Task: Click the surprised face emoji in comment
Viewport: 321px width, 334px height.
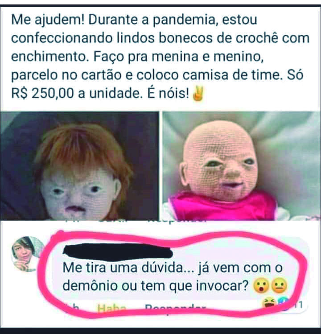Action: (261, 286)
